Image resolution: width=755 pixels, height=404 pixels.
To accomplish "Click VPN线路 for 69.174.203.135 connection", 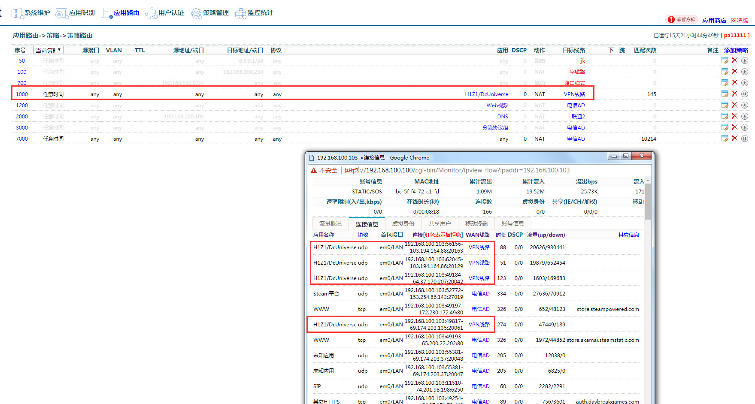I will click(479, 325).
